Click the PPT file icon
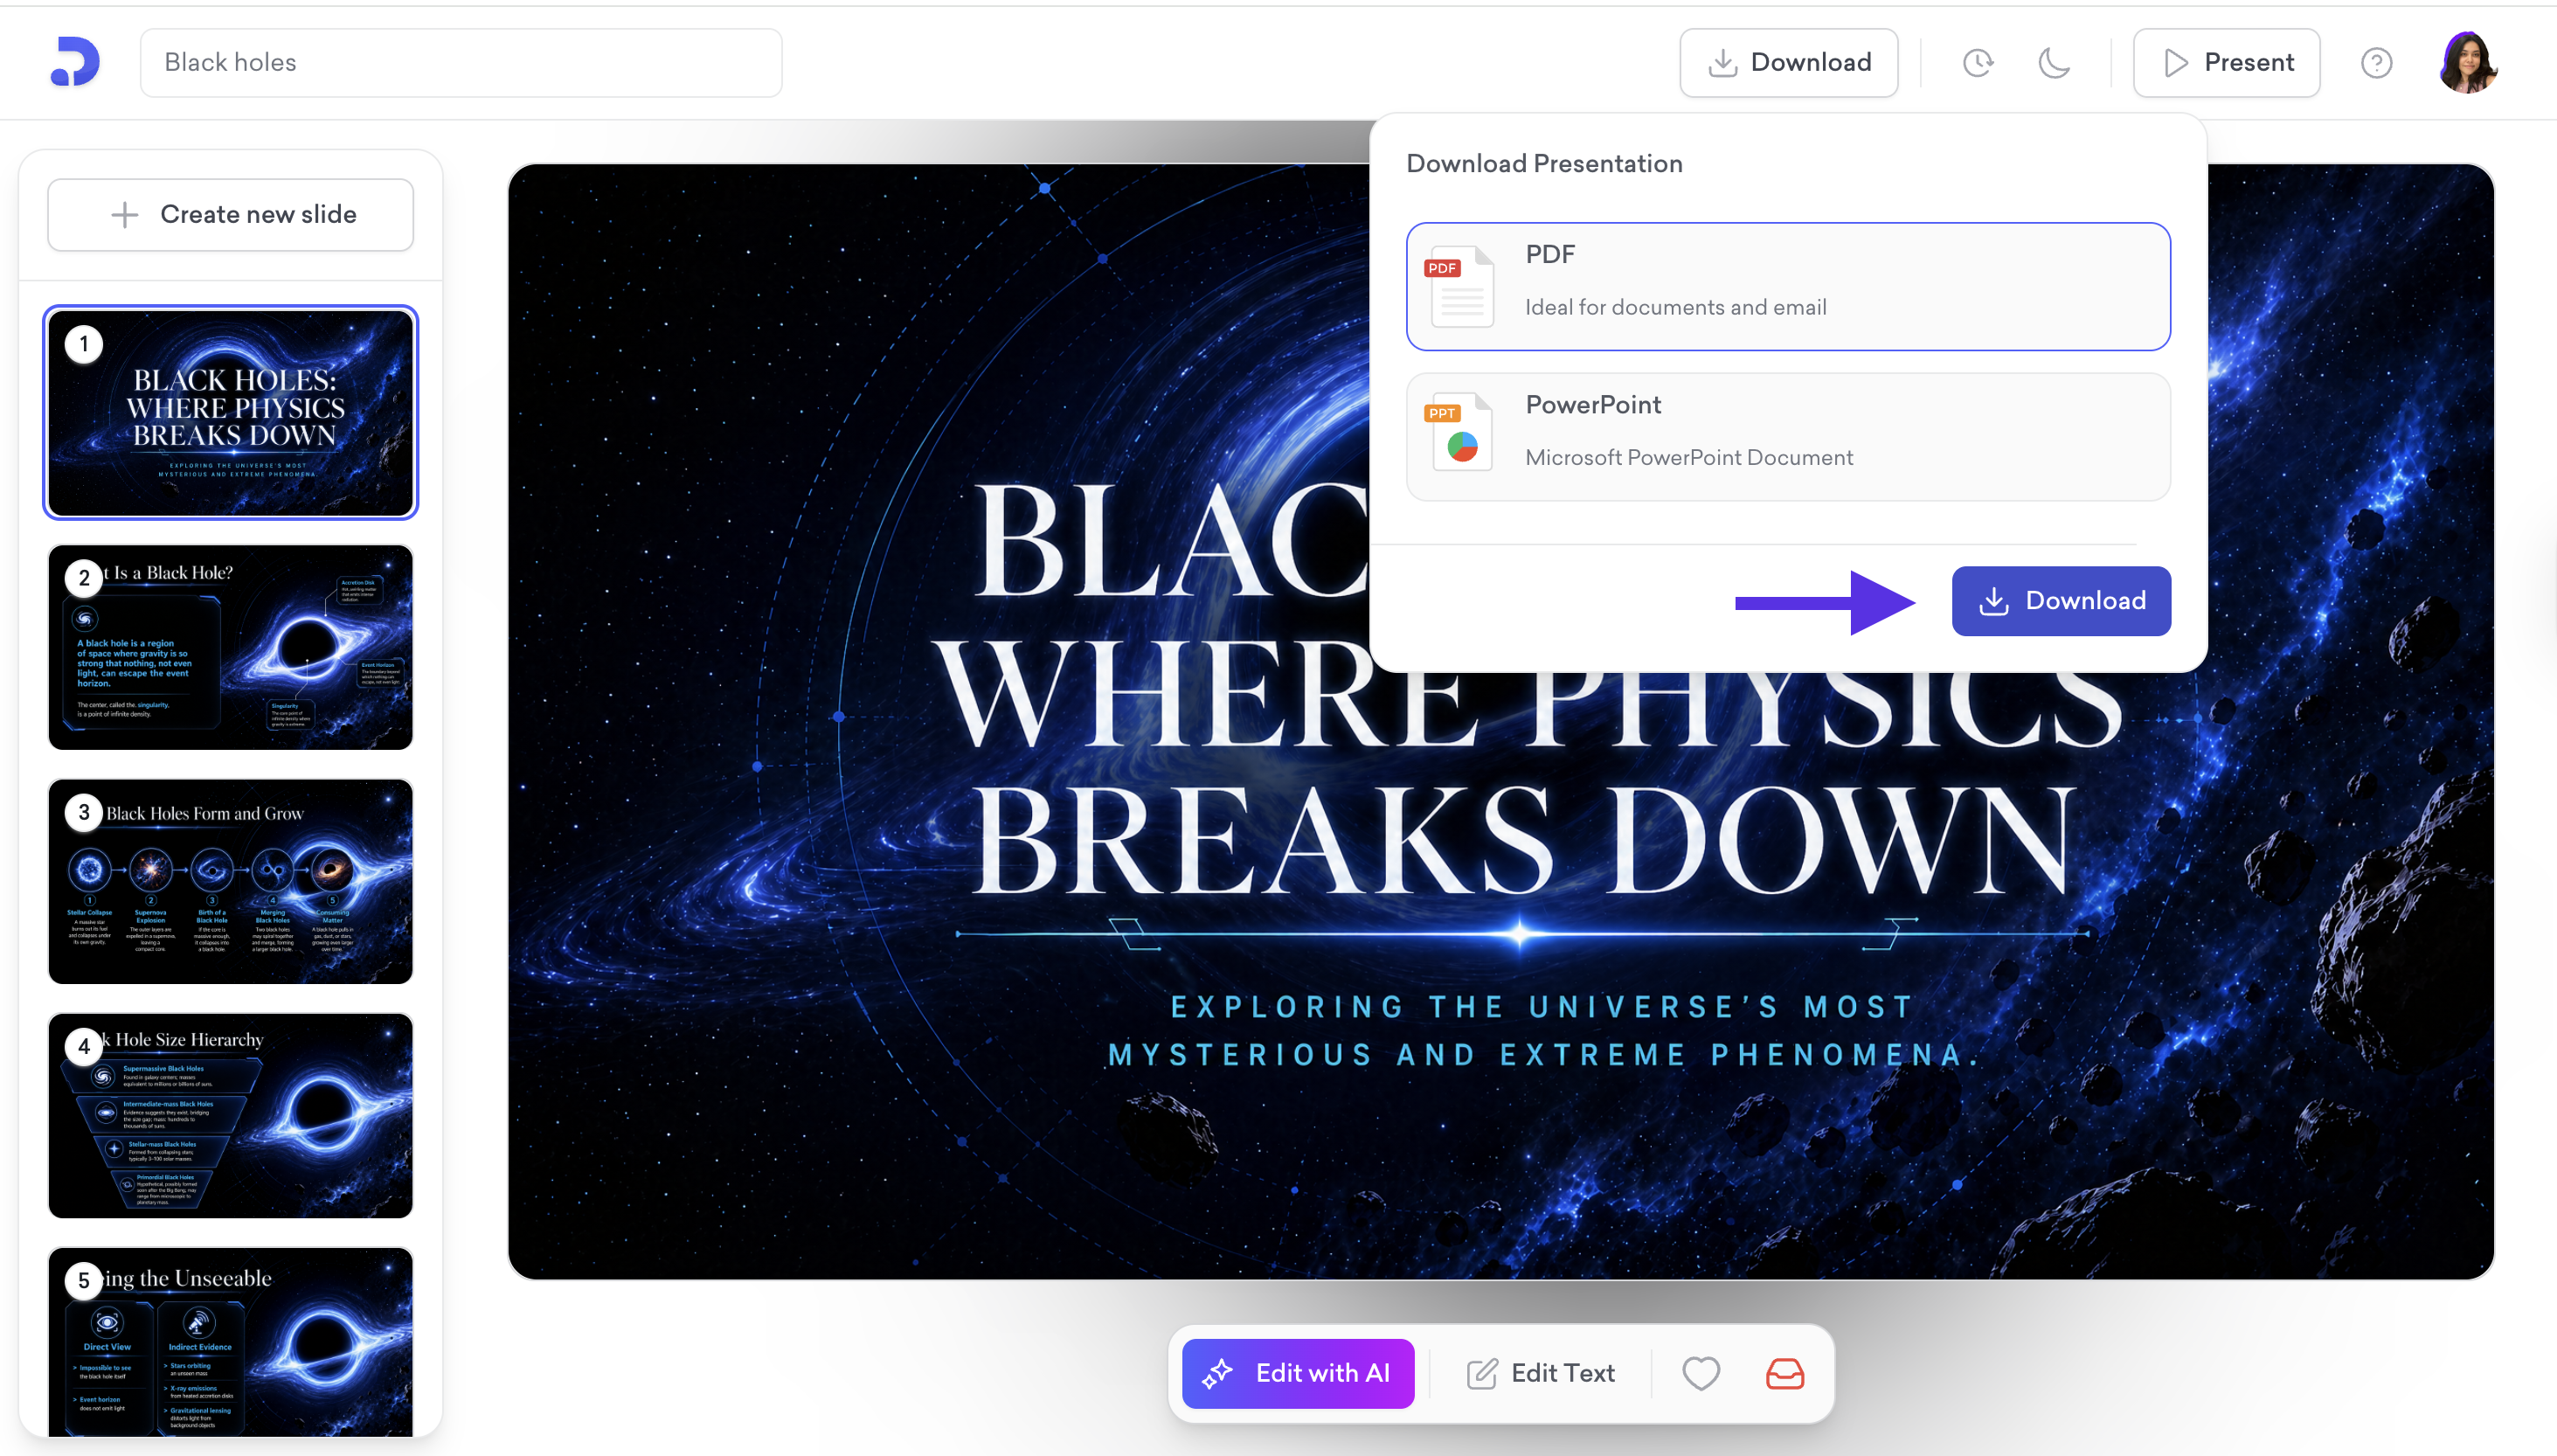Image resolution: width=2557 pixels, height=1456 pixels. (x=1460, y=432)
